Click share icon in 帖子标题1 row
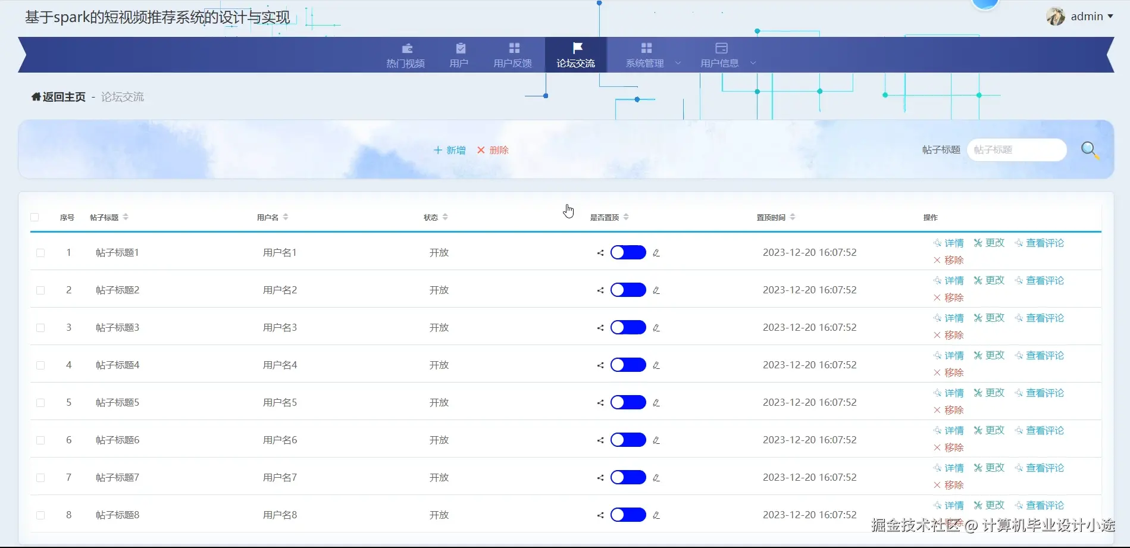Image resolution: width=1130 pixels, height=548 pixels. pyautogui.click(x=600, y=253)
